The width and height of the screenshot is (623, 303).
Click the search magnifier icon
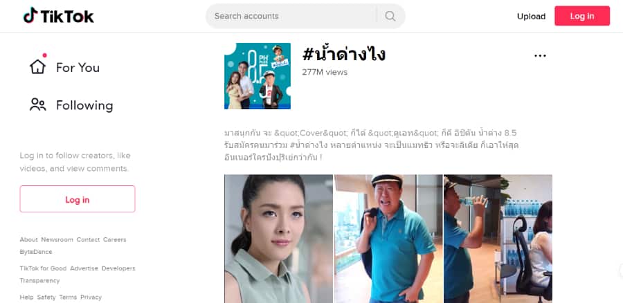(x=390, y=16)
